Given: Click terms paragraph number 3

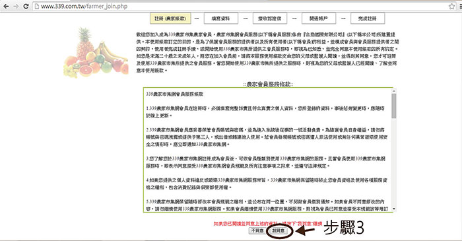Looking at the screenshot, I should [265, 162].
